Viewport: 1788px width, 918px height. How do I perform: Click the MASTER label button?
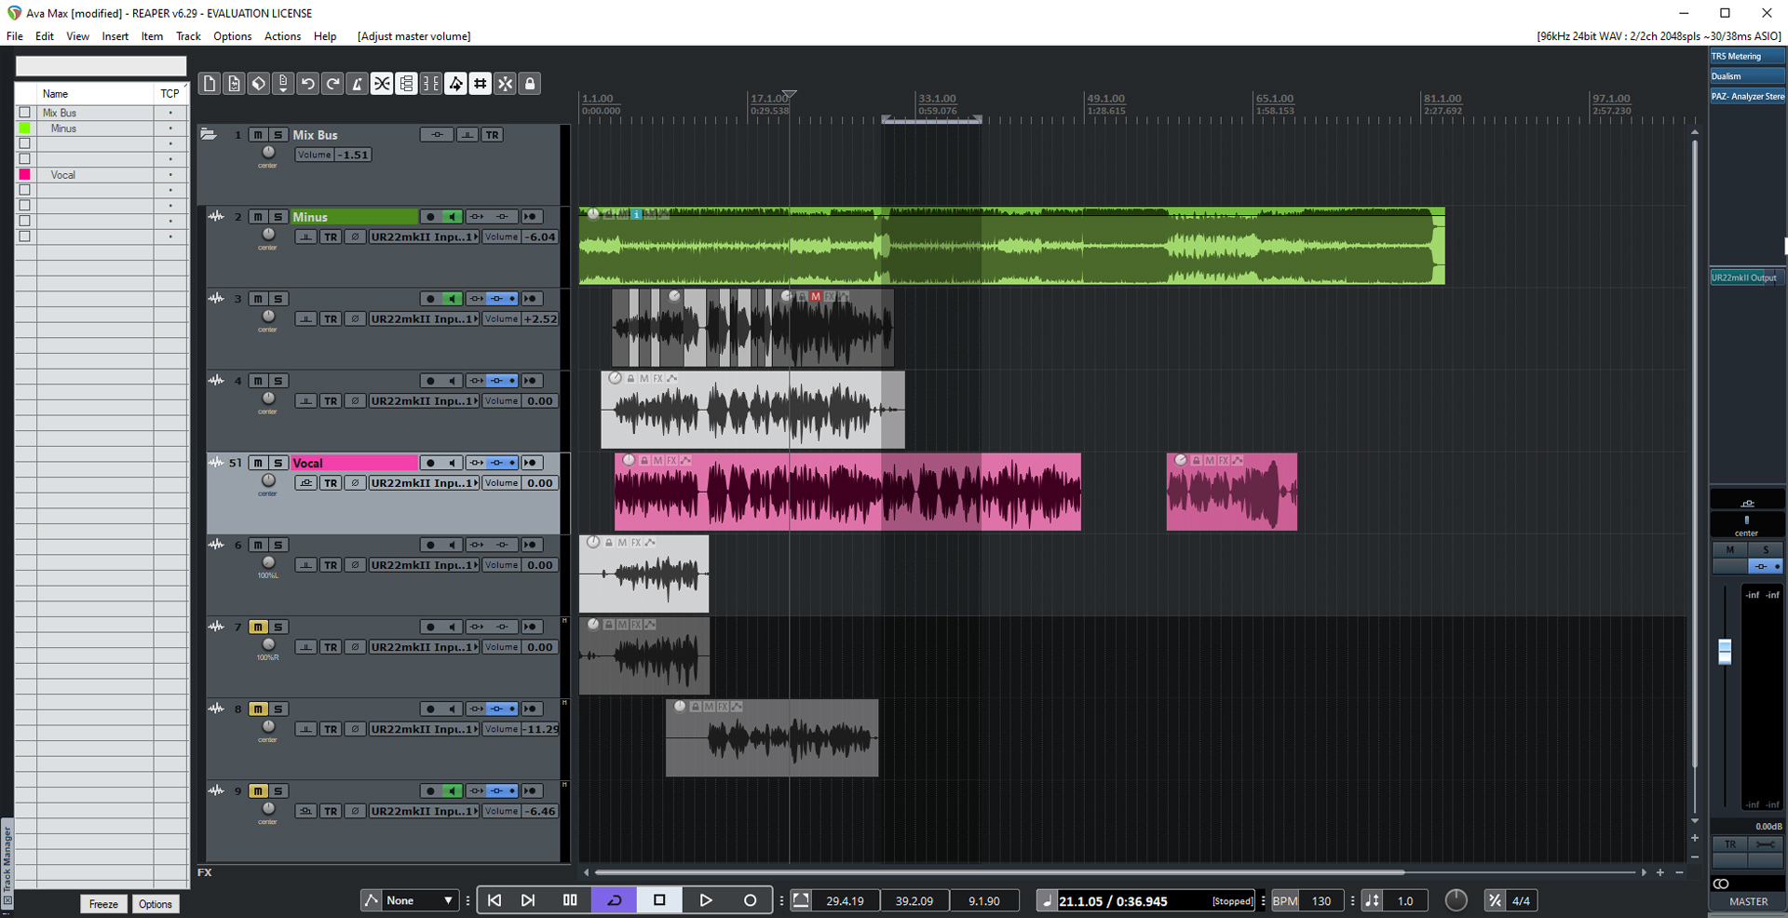click(1748, 901)
